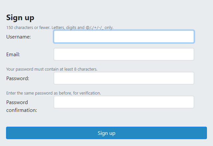Click the Password label text
The width and height of the screenshot is (213, 146).
[x=18, y=78]
